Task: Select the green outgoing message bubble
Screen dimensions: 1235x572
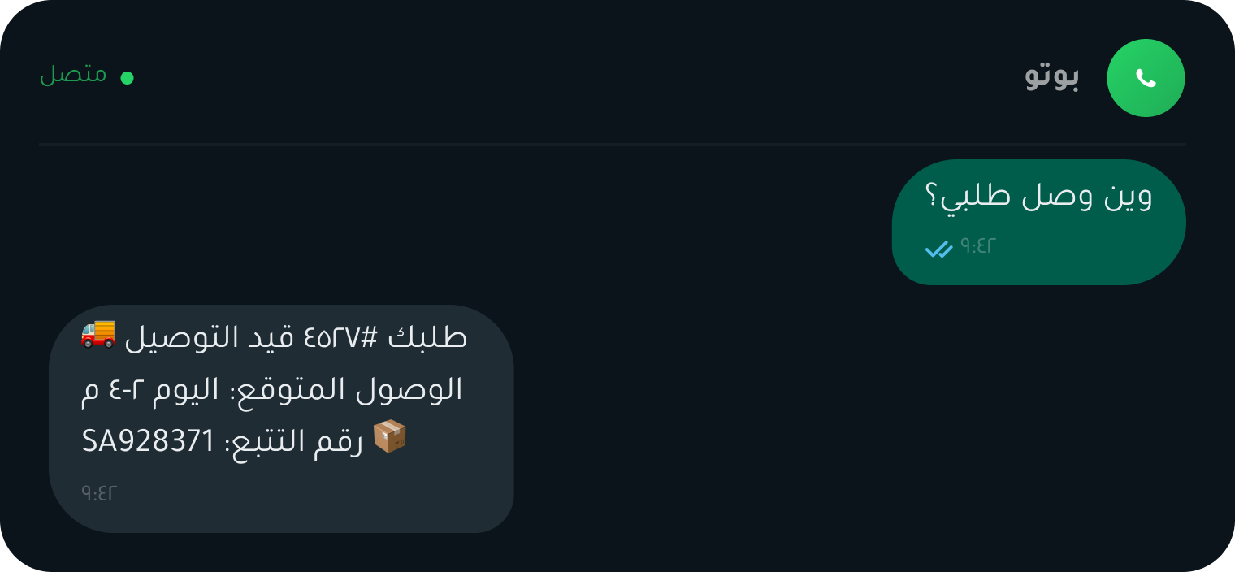Action: [x=1038, y=222]
